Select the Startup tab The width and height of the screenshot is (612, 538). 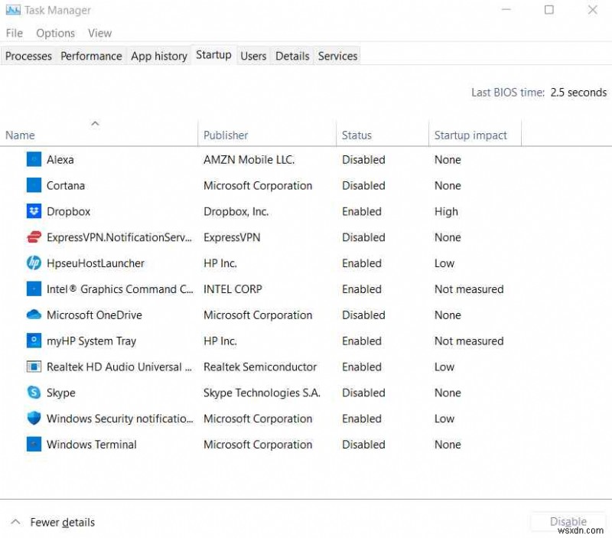[x=214, y=54]
